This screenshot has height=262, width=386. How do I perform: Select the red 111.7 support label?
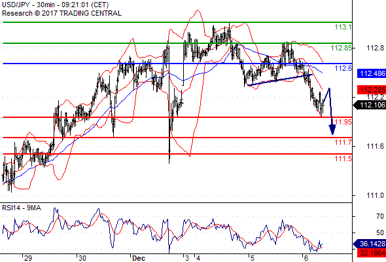coord(343,142)
